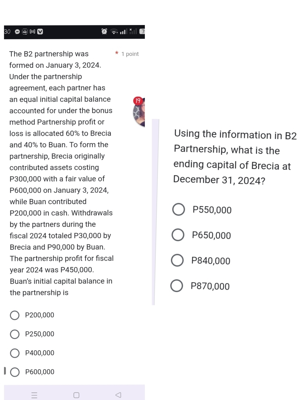Pick P840,000 as the ending capital
Image resolution: width=301 pixels, height=400 pixels.
click(x=177, y=261)
